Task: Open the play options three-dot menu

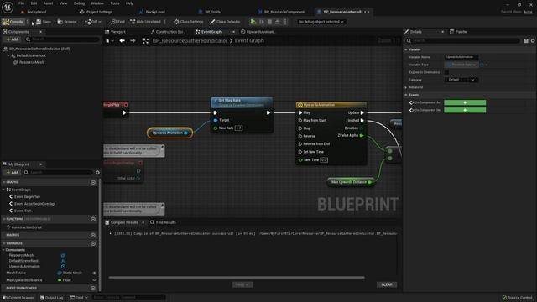Action: pos(285,22)
